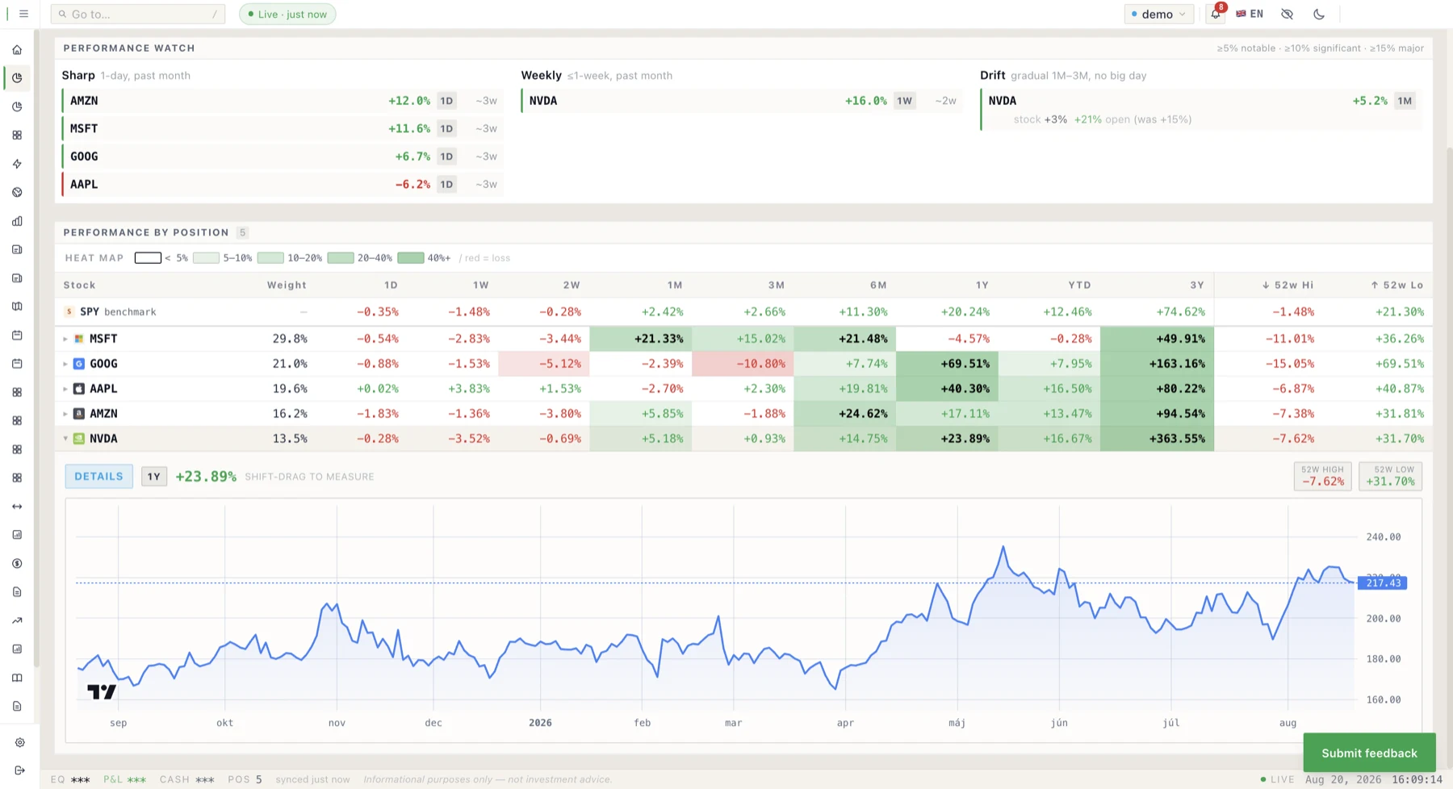Focus the Go to search field
This screenshot has height=789, width=1453.
click(x=138, y=14)
